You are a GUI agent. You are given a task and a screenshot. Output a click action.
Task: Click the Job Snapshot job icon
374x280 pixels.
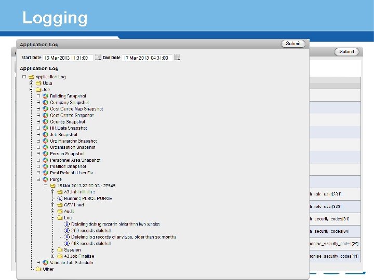(45, 134)
